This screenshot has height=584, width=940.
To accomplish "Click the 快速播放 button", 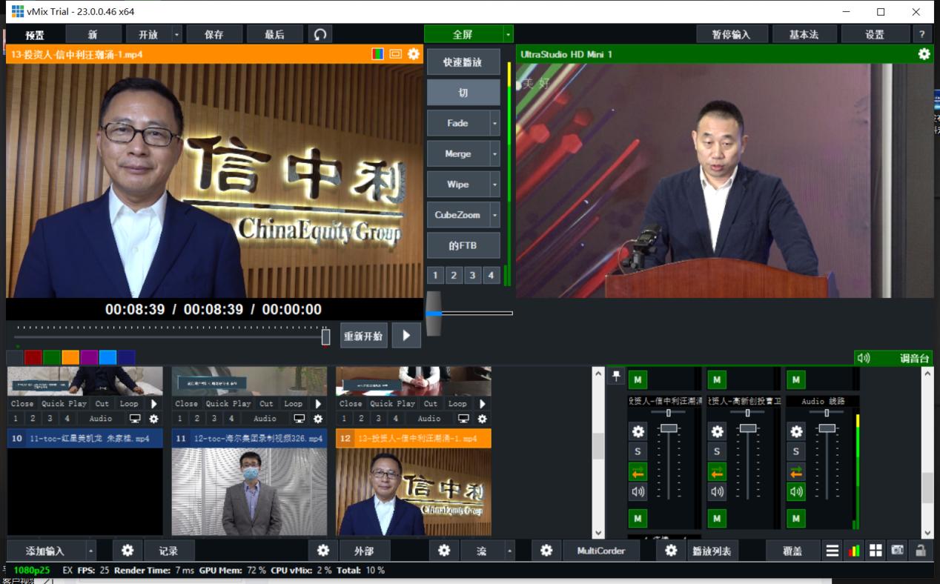I will coord(463,62).
